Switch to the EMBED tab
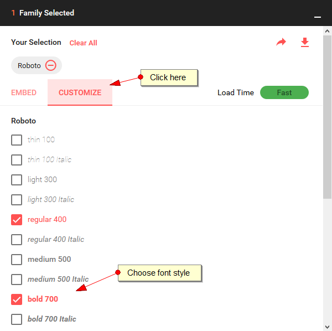Screen dimensions: 332x331 point(24,92)
